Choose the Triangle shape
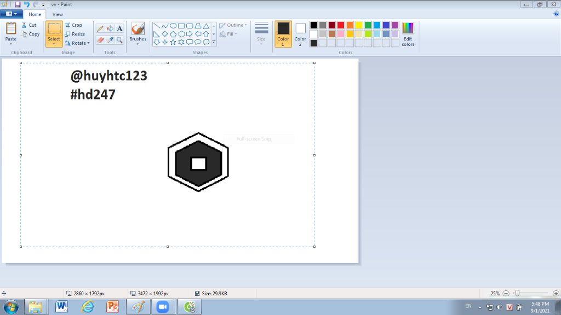The width and height of the screenshot is (561, 315). pyautogui.click(x=206, y=26)
